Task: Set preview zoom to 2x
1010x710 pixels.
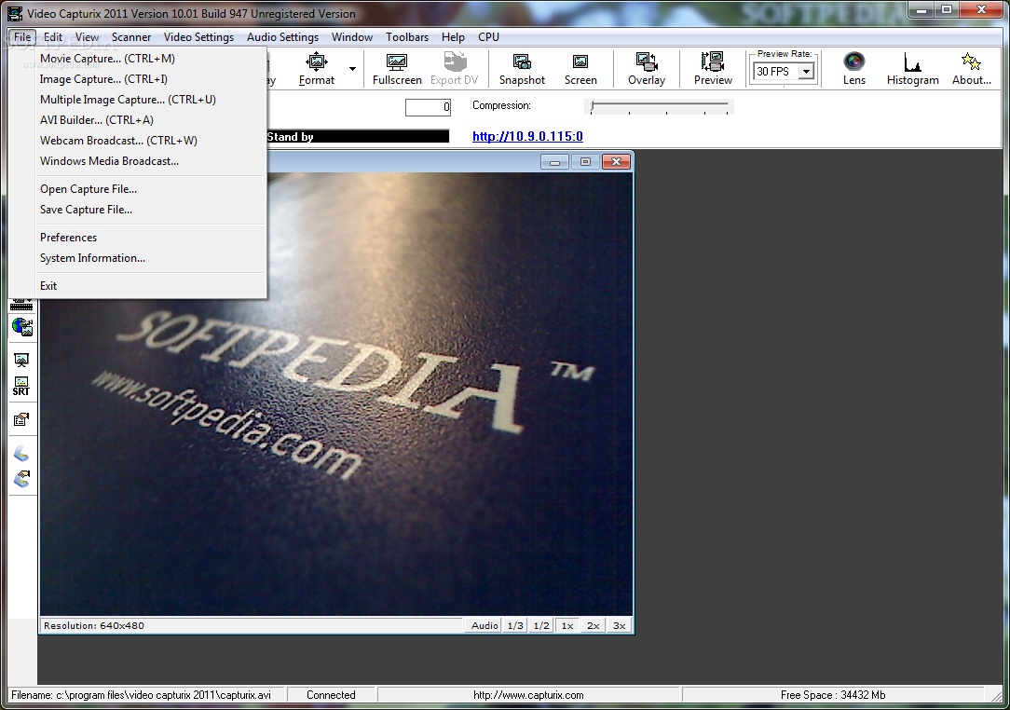Action: coord(594,625)
